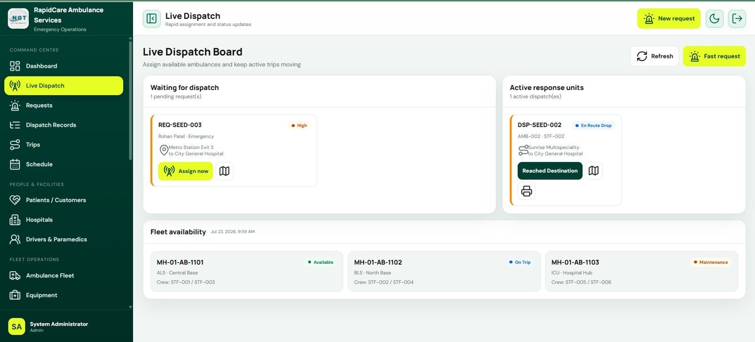
Task: Open Dashboard in the sidebar
Action: coord(64,66)
